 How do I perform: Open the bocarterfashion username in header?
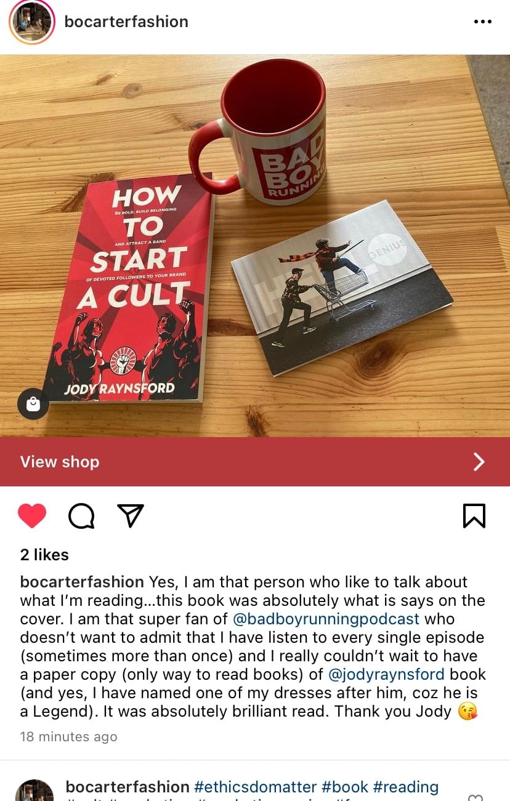[x=126, y=22]
